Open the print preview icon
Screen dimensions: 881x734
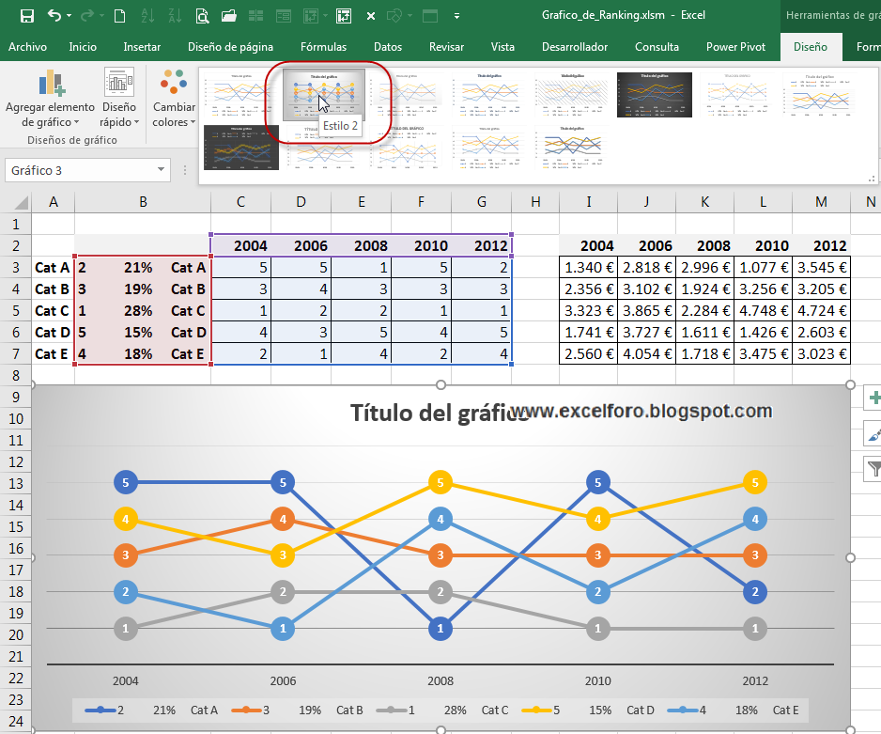point(201,17)
